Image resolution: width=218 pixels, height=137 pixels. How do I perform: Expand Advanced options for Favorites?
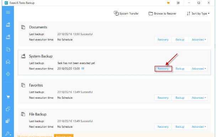point(199,98)
